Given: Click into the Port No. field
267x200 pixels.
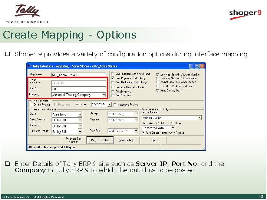Looking at the screenshot, I should pos(79,89).
